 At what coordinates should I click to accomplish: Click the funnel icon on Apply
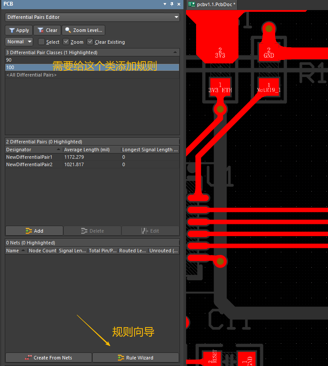pos(12,30)
